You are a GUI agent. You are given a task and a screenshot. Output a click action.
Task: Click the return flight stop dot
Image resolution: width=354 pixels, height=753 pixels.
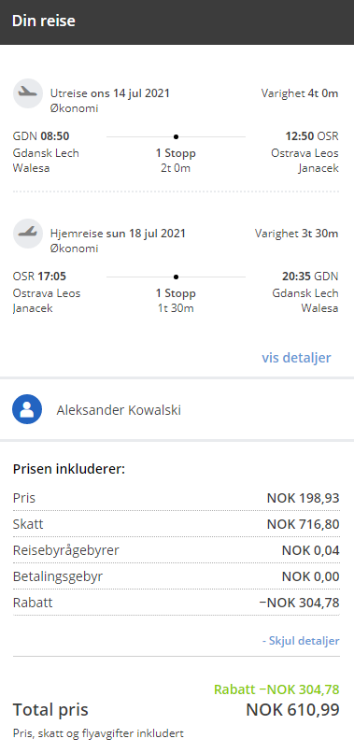pos(176,277)
